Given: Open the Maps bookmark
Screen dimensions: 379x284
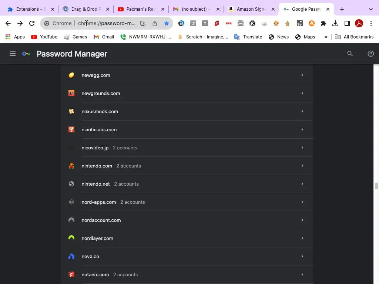Looking at the screenshot, I should coord(305,37).
